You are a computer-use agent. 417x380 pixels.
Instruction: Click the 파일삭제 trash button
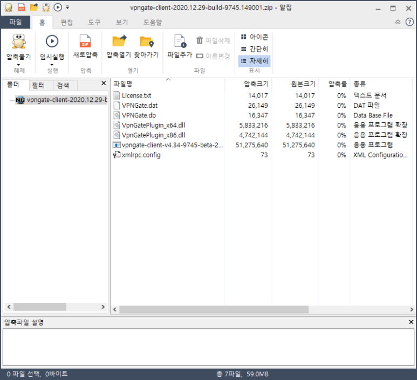click(213, 40)
